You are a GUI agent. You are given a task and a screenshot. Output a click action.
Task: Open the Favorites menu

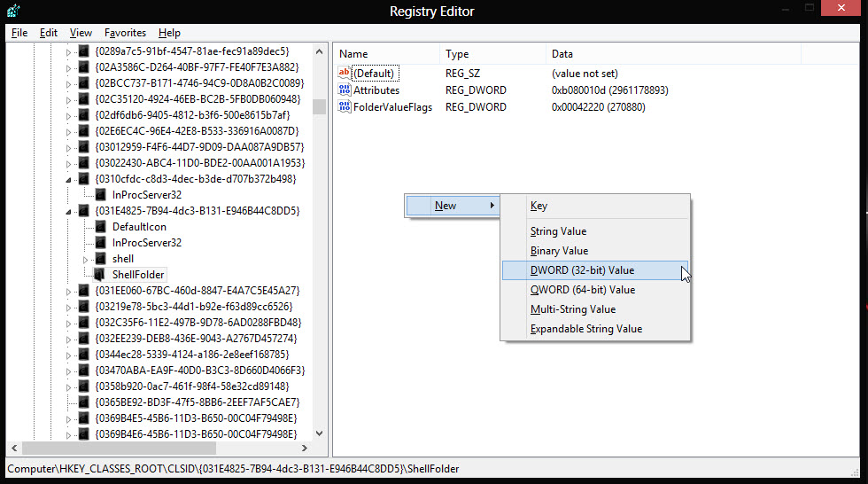[125, 33]
